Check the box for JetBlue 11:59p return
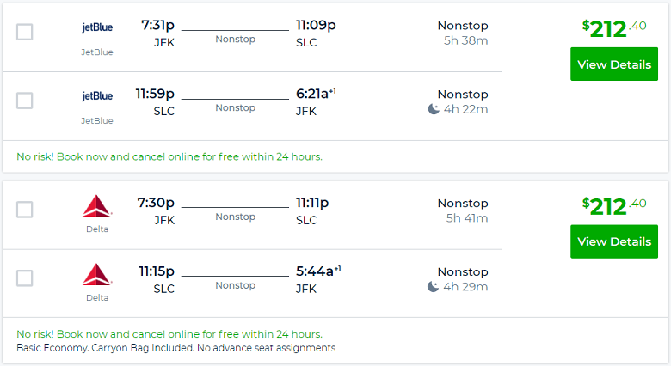 click(24, 101)
